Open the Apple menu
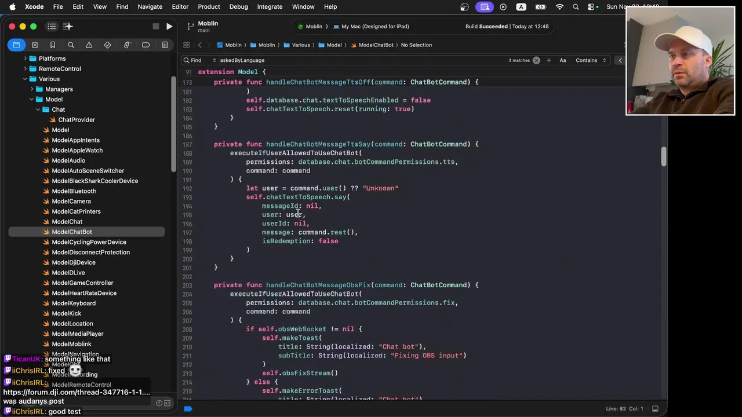The width and height of the screenshot is (742, 417). tap(12, 6)
